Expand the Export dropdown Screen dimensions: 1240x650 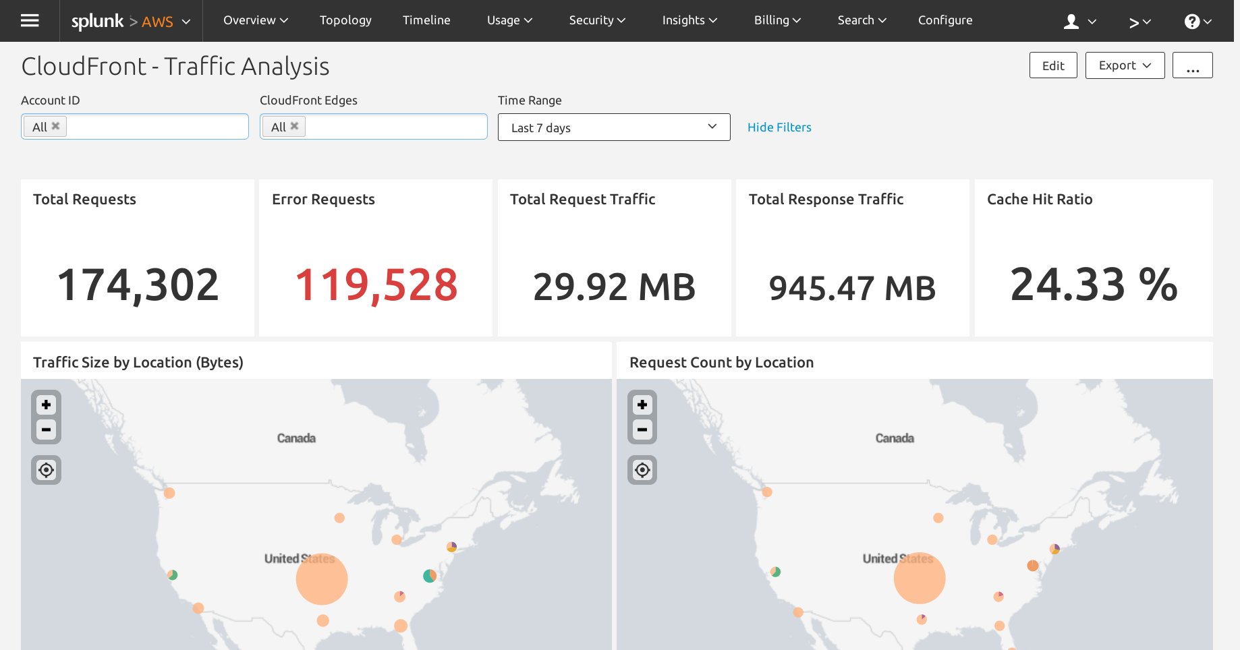click(x=1124, y=65)
